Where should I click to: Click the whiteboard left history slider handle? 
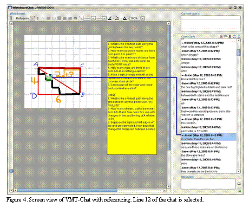[x=11, y=171]
